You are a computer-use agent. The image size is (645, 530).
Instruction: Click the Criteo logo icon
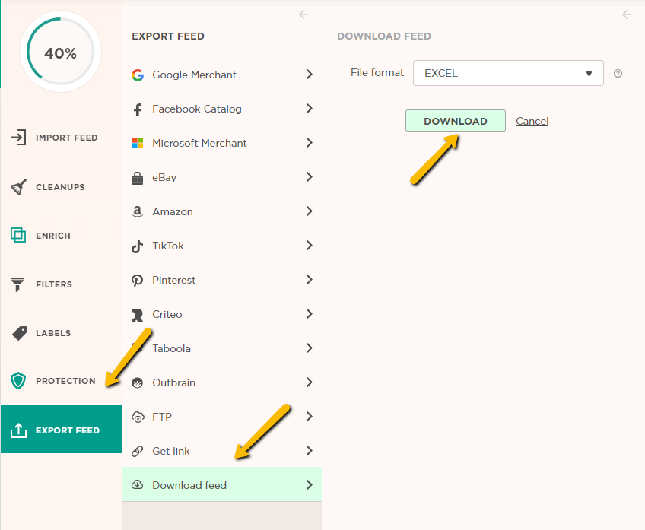(x=138, y=315)
